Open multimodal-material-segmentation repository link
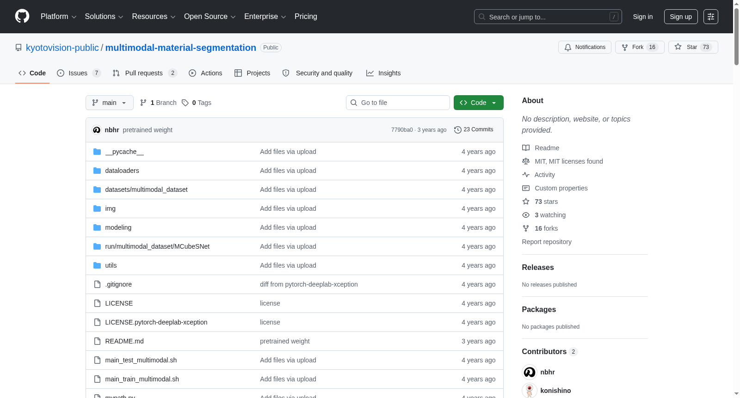Image resolution: width=740 pixels, height=398 pixels. point(181,48)
